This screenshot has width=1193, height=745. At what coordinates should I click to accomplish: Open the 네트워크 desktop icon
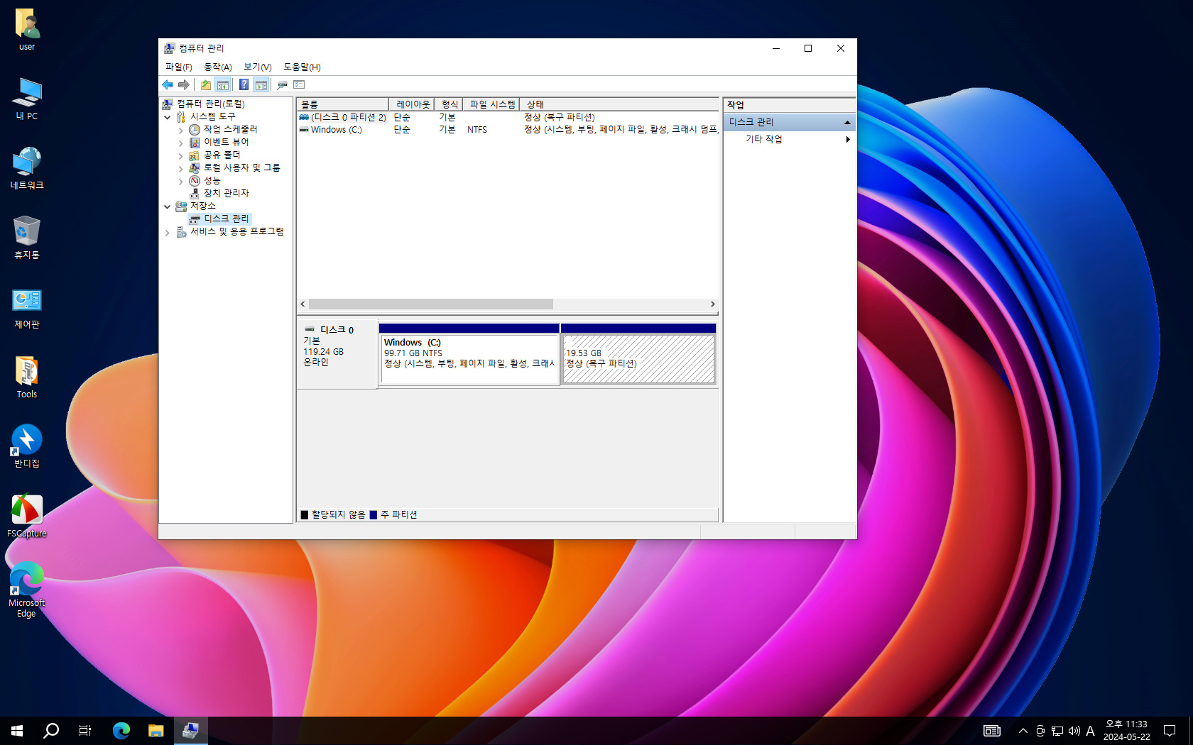pyautogui.click(x=27, y=168)
